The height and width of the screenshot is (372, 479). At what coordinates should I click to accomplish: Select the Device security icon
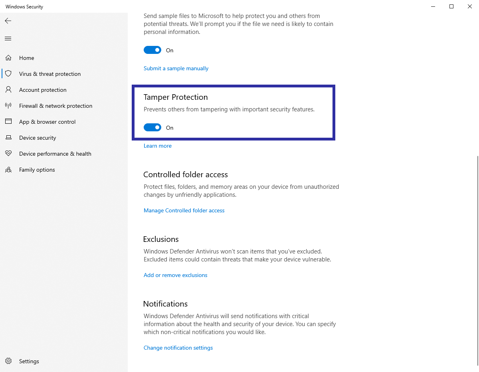8,137
